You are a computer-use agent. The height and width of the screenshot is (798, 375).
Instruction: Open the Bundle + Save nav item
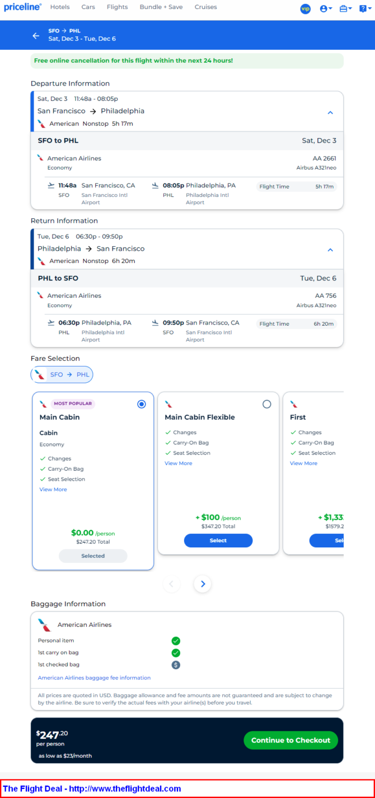click(161, 7)
